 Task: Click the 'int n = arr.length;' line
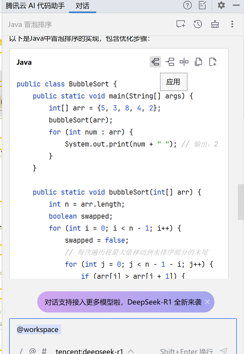pos(87,204)
